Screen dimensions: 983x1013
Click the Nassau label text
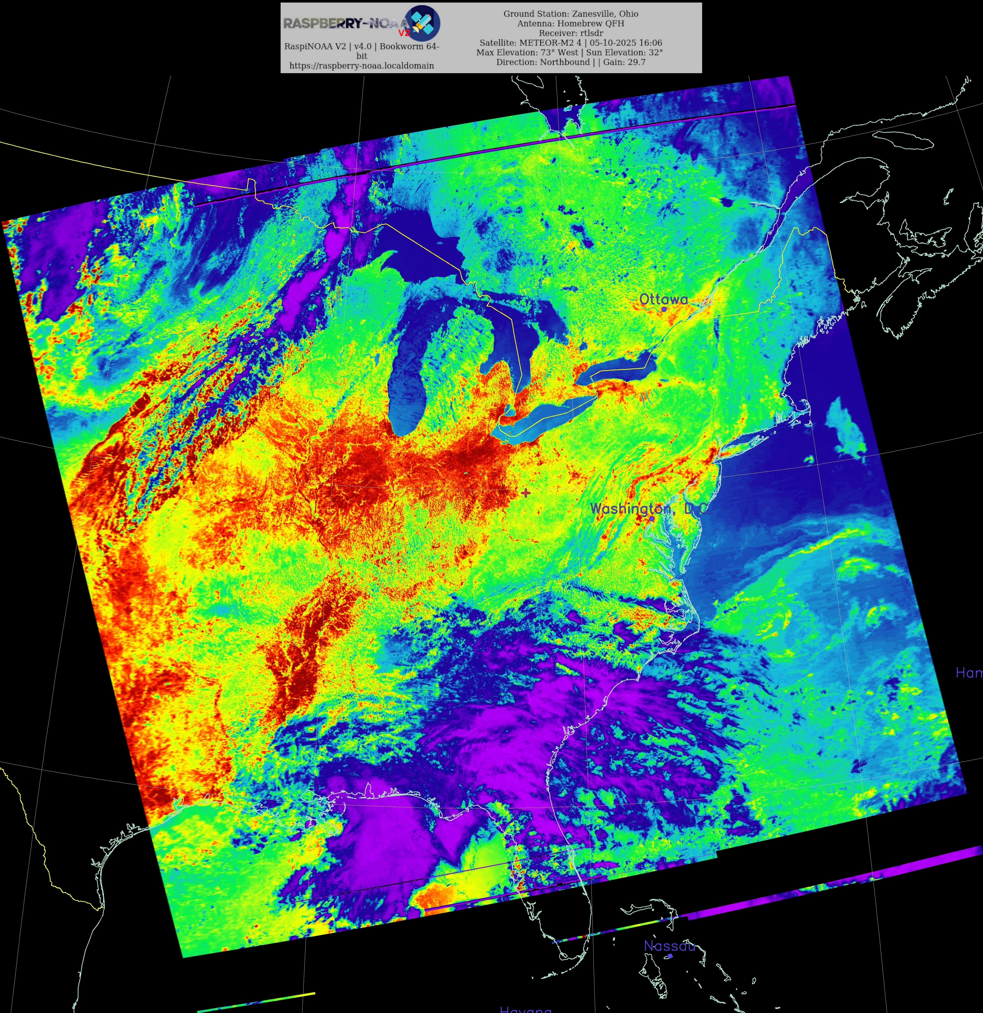tap(669, 946)
